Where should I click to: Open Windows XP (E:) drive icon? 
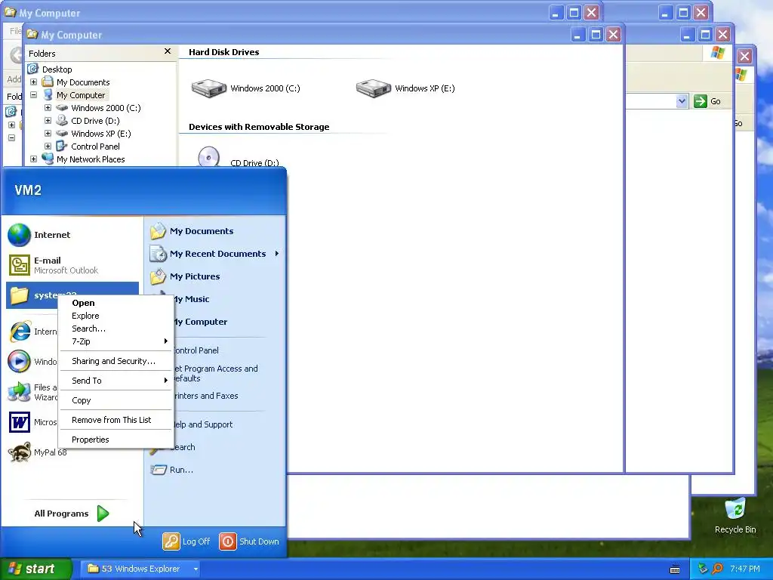[373, 88]
